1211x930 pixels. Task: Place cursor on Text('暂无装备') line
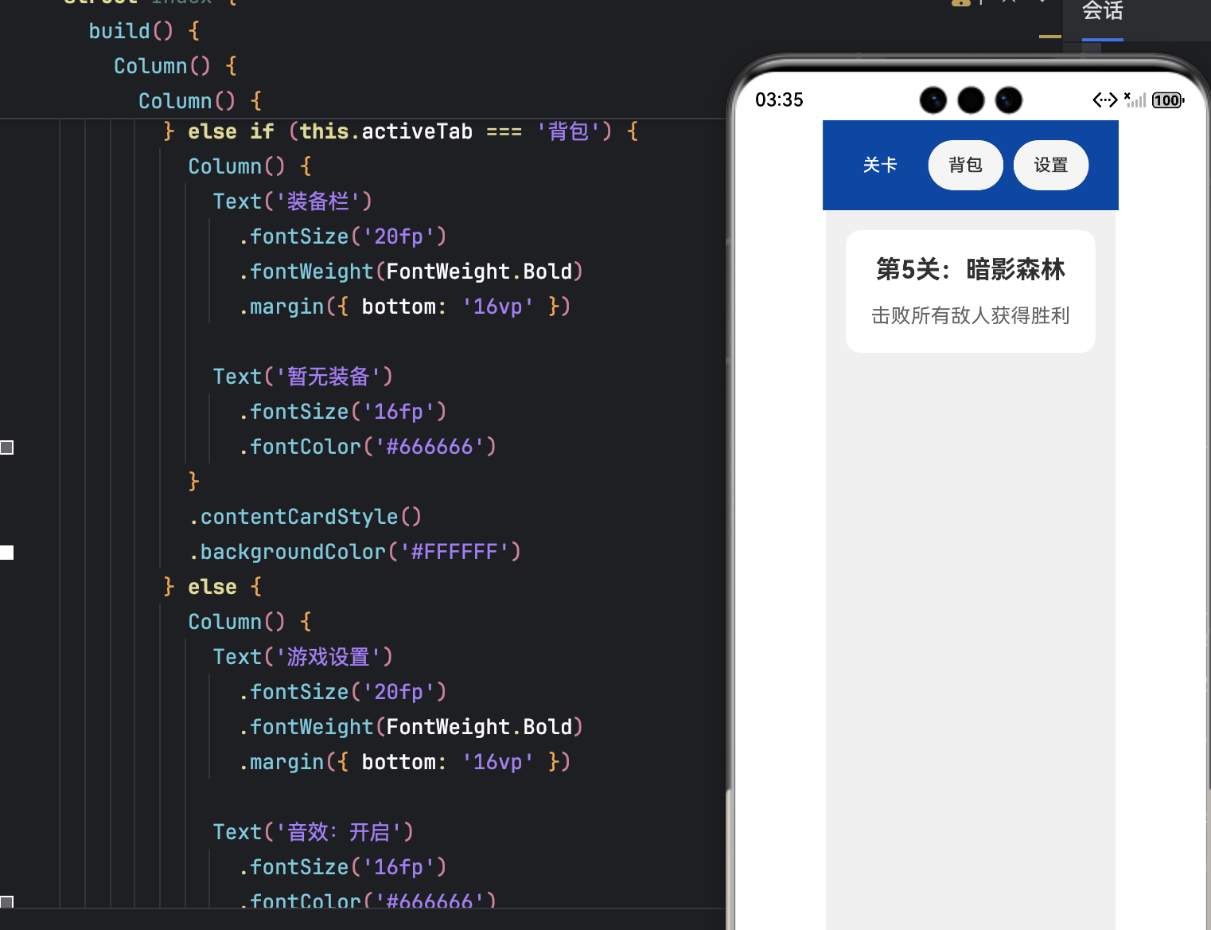(302, 377)
